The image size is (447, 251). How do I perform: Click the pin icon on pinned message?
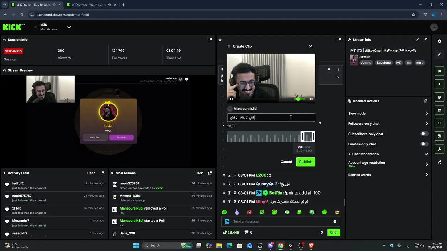click(329, 70)
